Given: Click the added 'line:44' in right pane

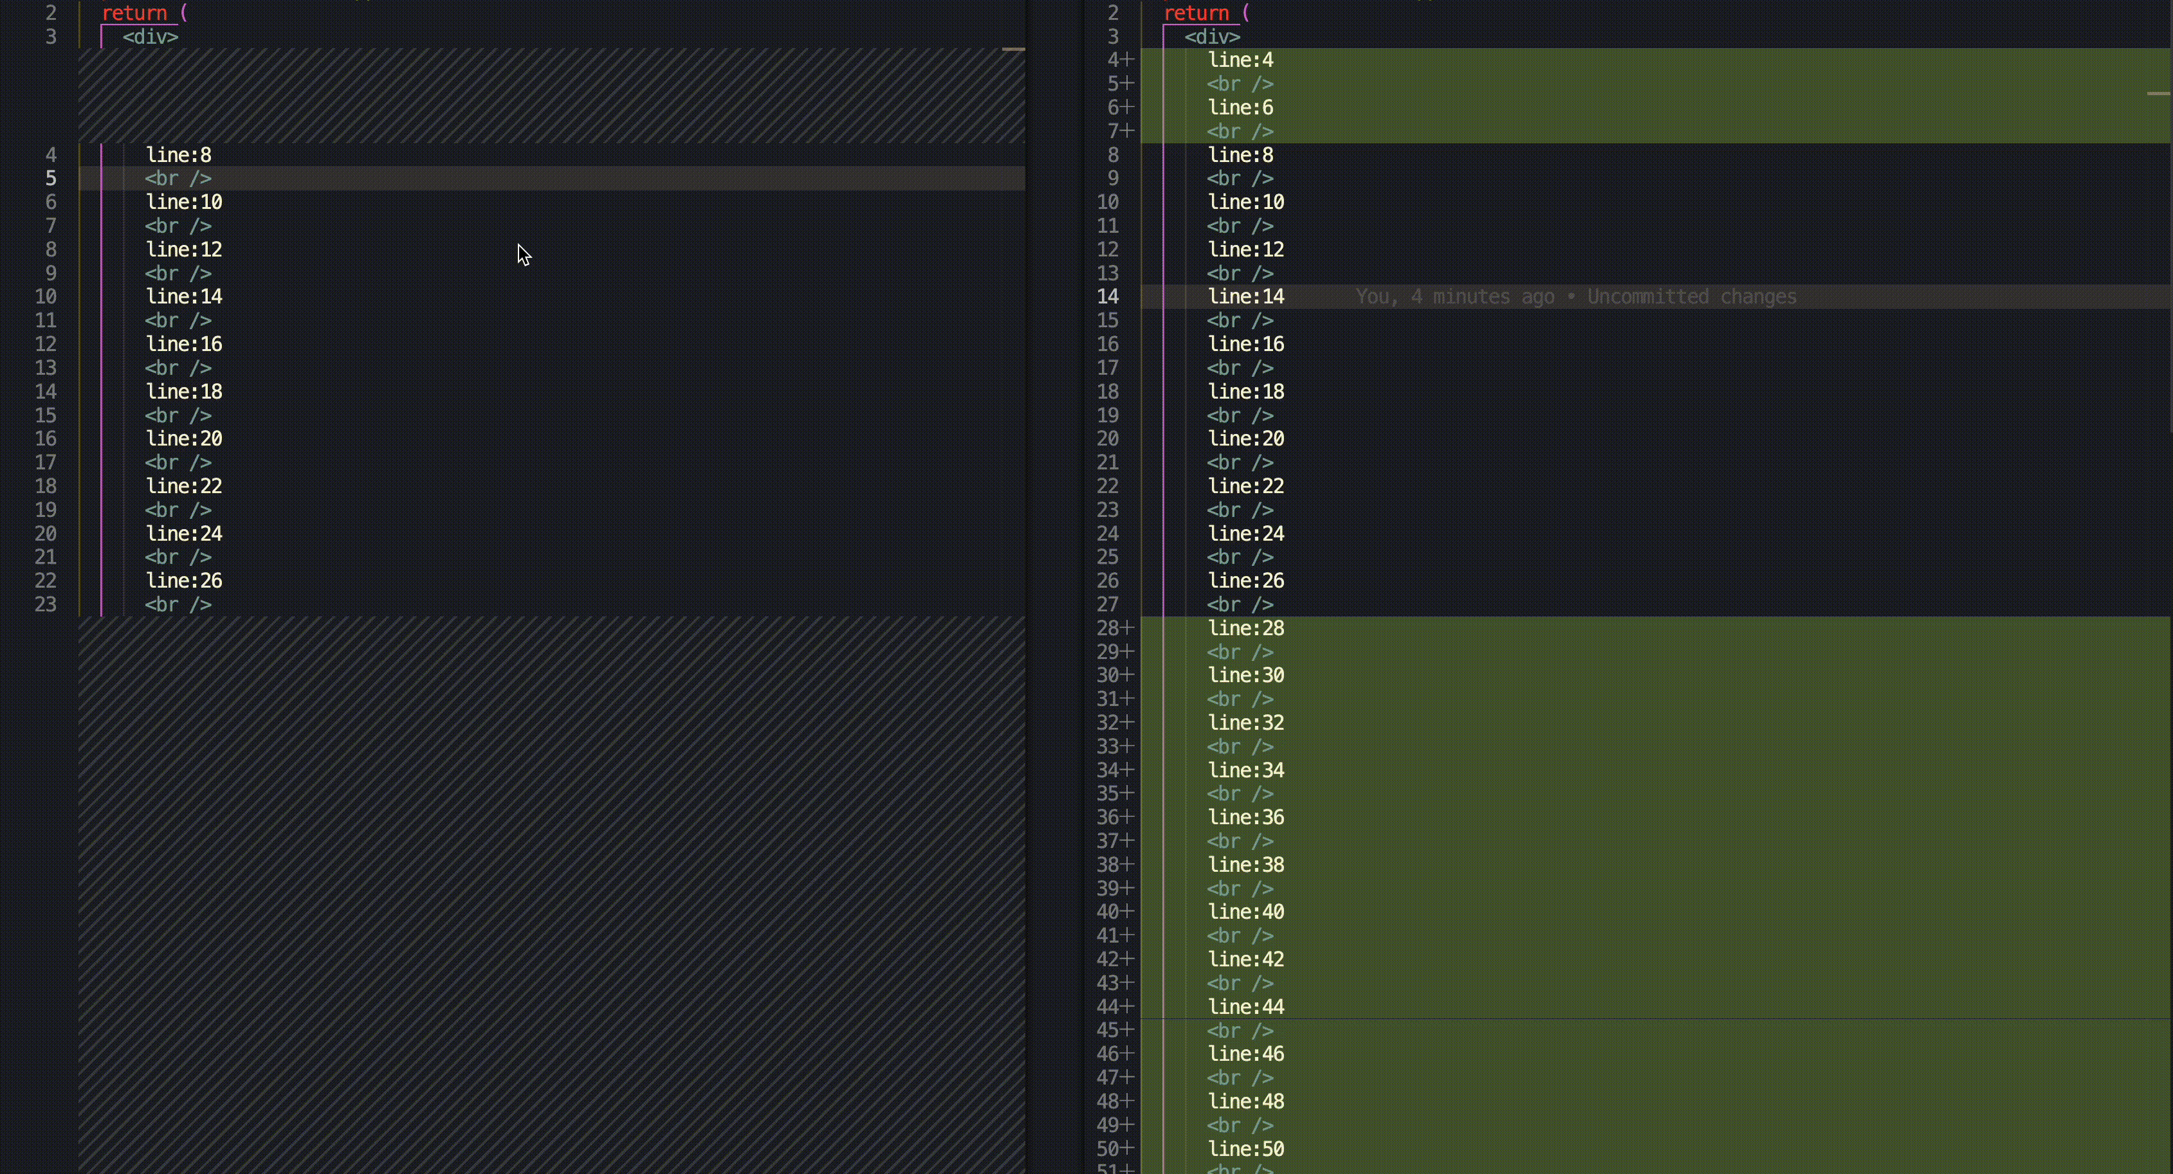Looking at the screenshot, I should coord(1246,1007).
